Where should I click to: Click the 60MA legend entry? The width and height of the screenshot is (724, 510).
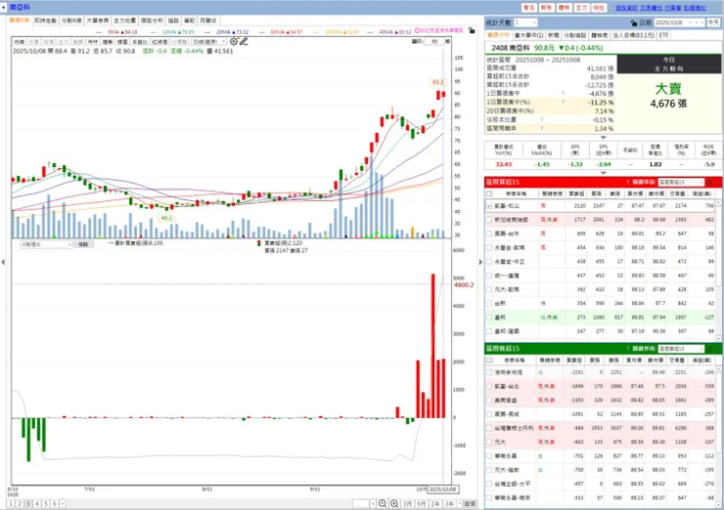click(281, 32)
